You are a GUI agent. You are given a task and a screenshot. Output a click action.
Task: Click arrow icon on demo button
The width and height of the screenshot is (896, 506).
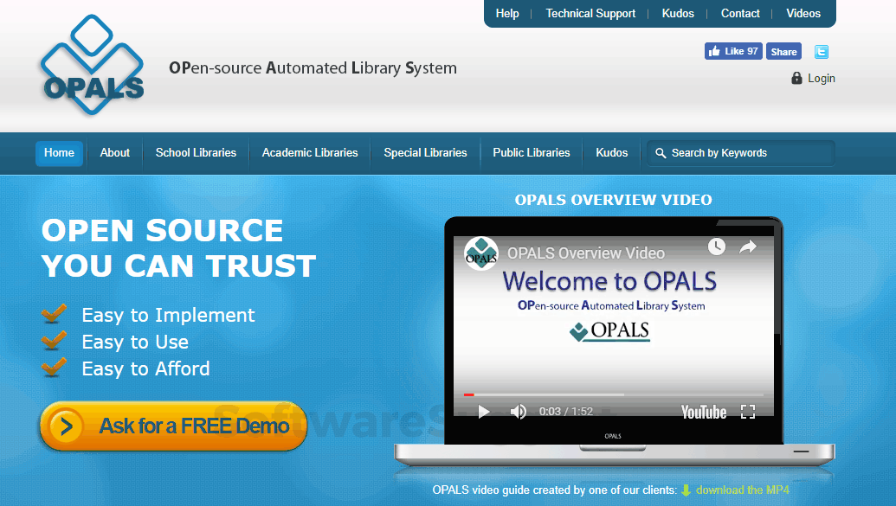pos(67,426)
